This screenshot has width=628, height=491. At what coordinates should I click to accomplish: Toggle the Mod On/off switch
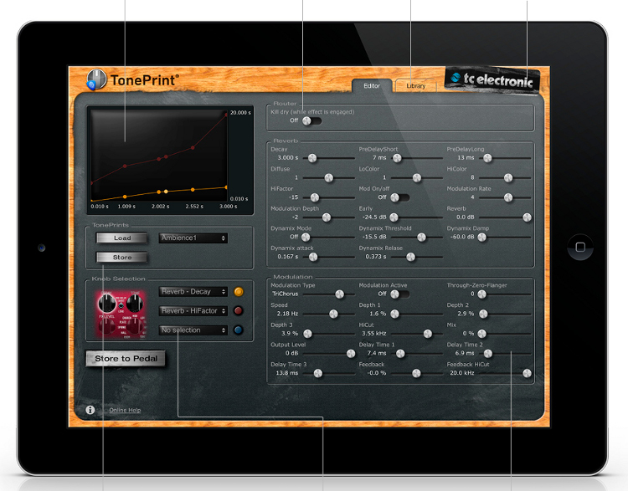(x=399, y=197)
